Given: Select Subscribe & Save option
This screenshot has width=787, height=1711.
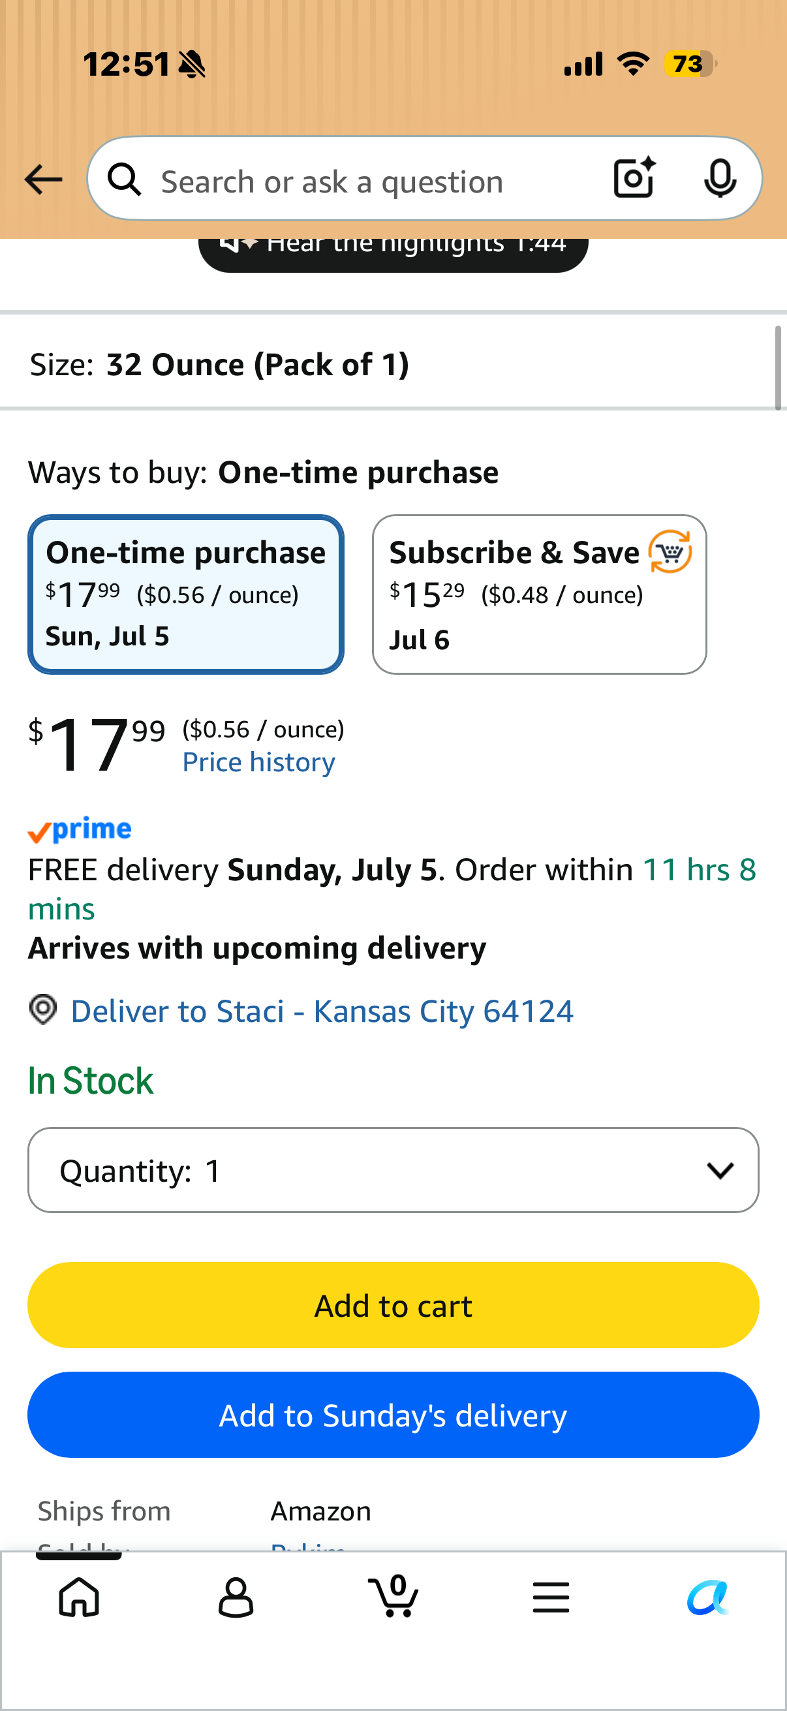Looking at the screenshot, I should pyautogui.click(x=539, y=594).
